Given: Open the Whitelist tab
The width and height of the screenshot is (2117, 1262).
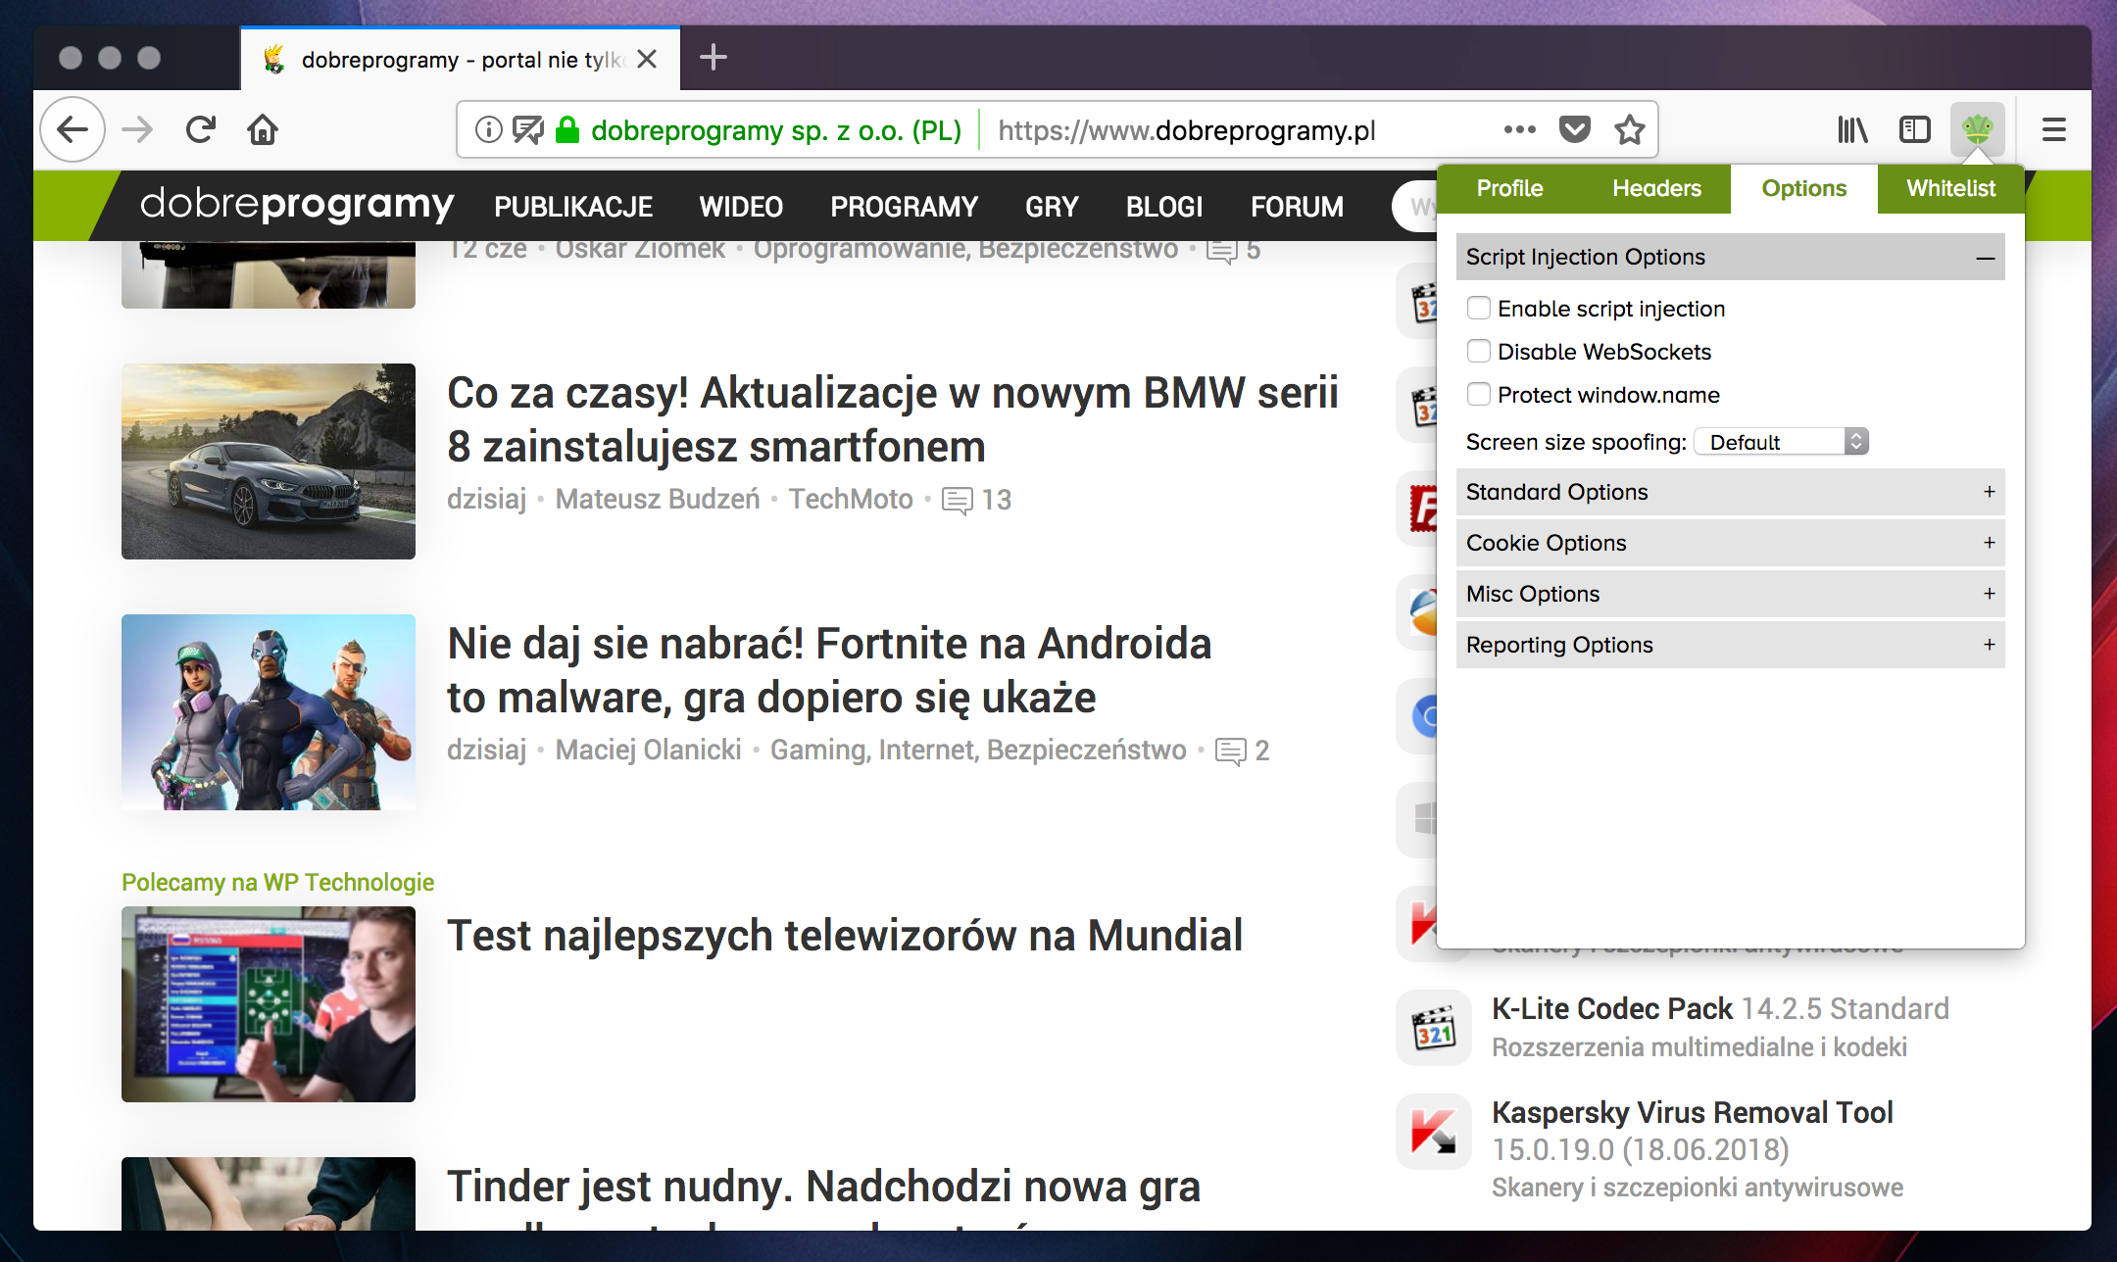Looking at the screenshot, I should tap(1950, 188).
